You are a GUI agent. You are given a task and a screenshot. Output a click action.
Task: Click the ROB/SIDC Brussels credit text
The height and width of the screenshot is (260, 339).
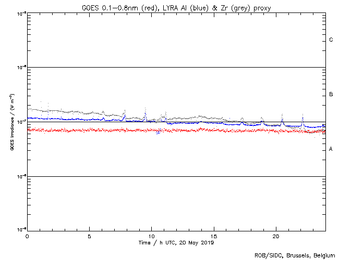pos(294,255)
